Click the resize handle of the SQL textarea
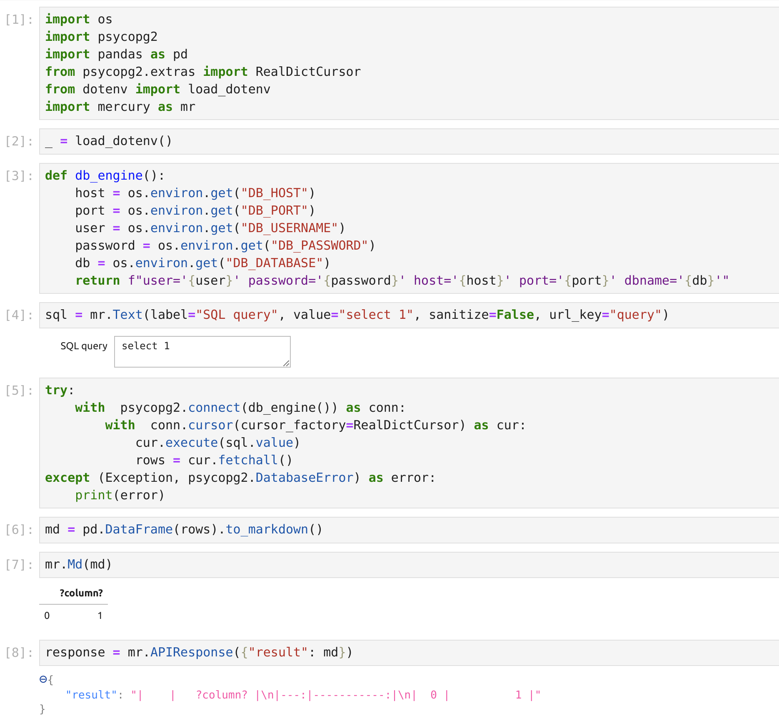This screenshot has height=721, width=779. pyautogui.click(x=287, y=363)
